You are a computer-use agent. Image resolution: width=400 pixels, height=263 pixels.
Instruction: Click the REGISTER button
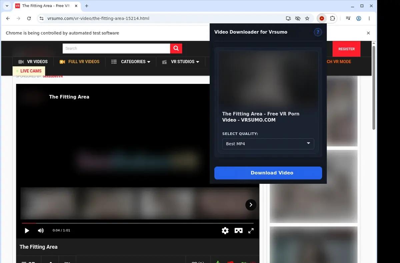pos(346,49)
